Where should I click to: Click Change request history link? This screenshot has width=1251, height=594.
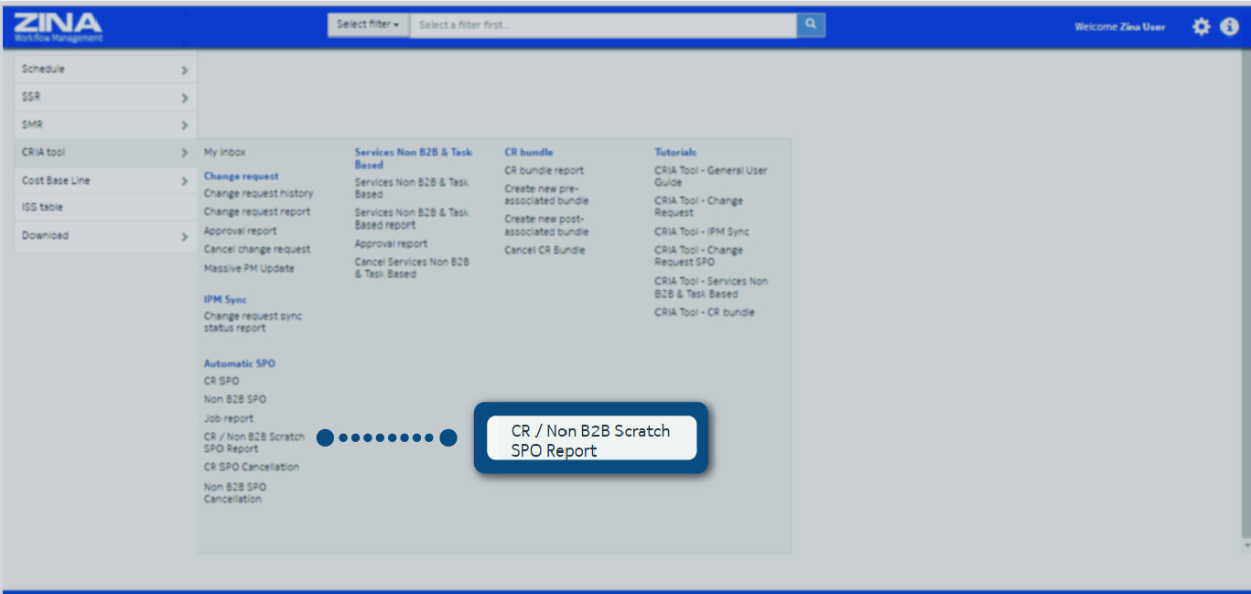click(258, 194)
